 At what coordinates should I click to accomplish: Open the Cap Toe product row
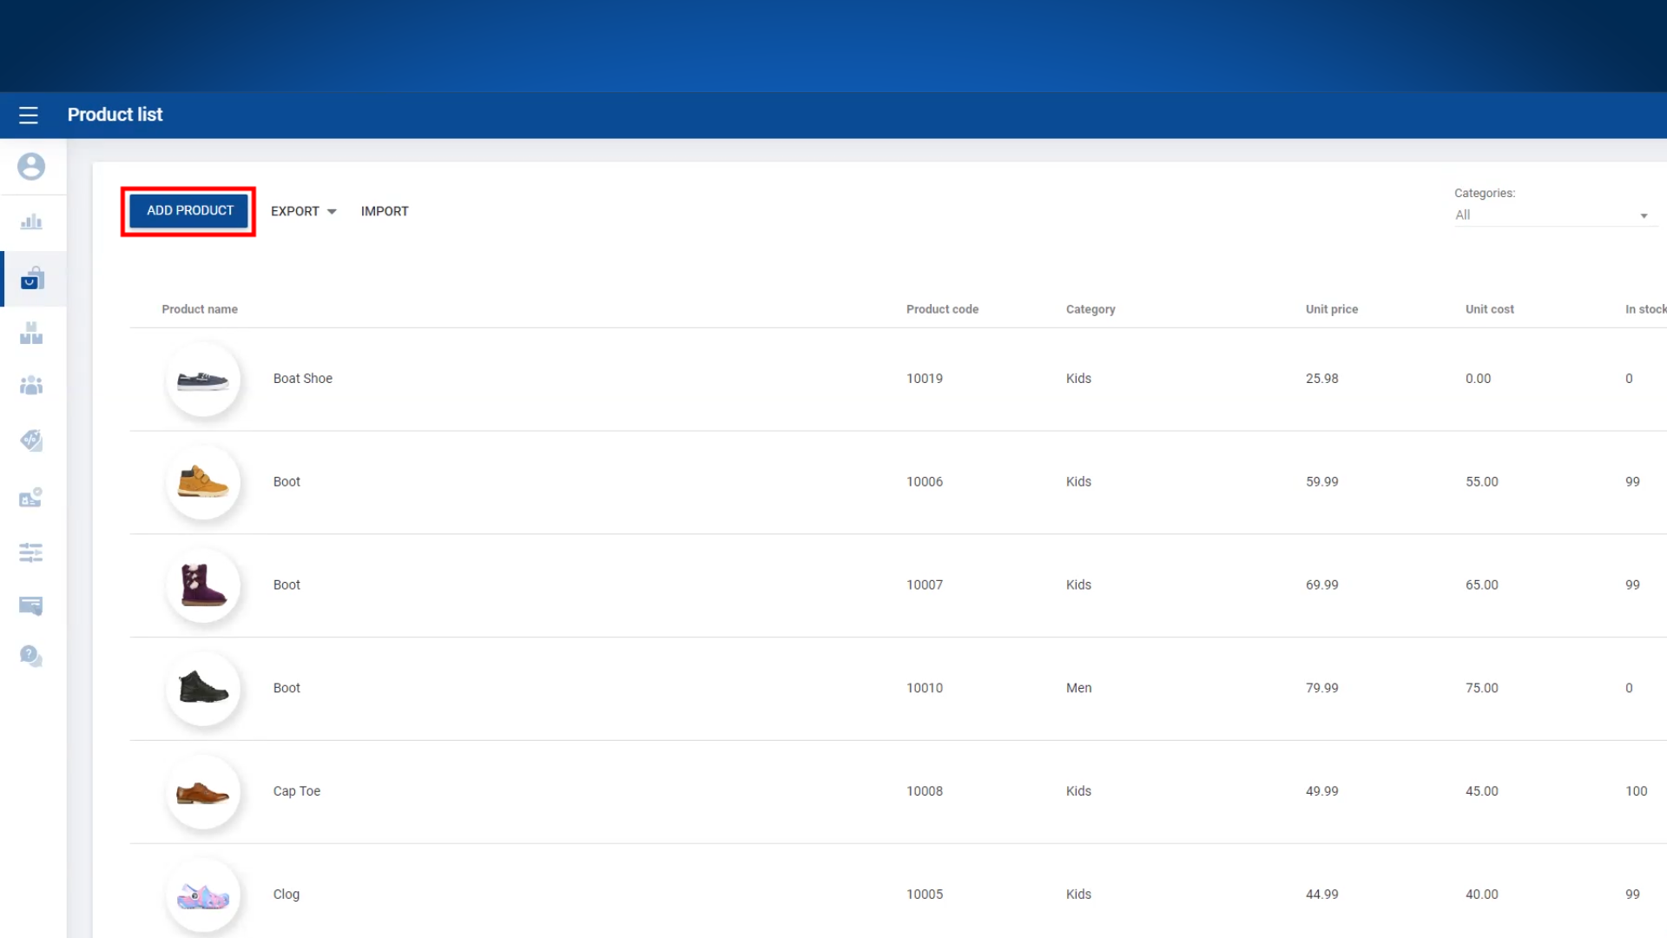point(297,791)
